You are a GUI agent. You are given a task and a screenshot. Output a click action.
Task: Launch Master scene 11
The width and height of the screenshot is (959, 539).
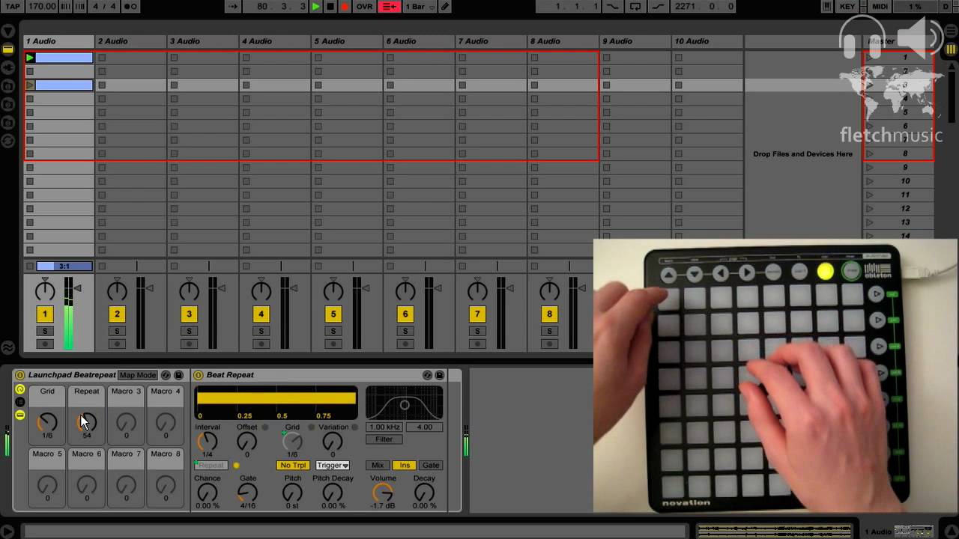click(870, 195)
